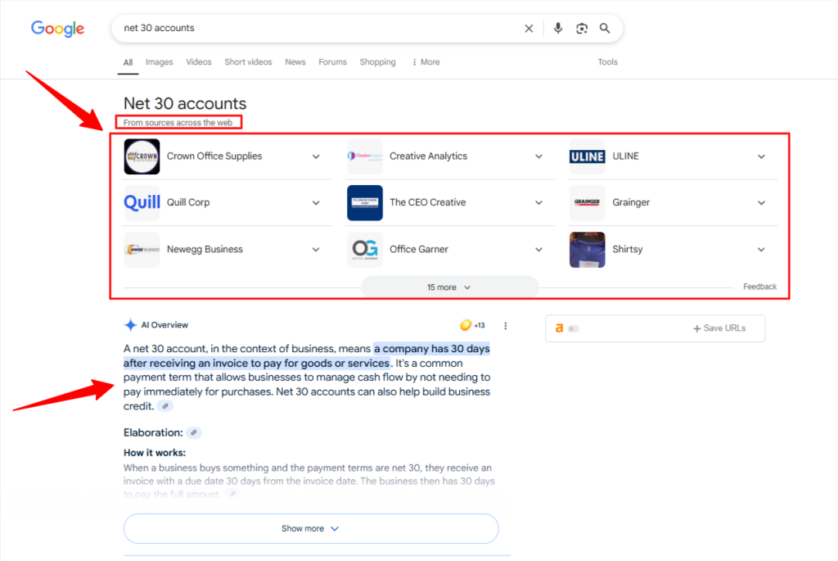Select the All results tab
Viewport: 838px width, 561px height.
128,62
